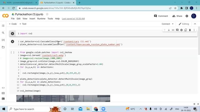Copy link to cell icon
This screenshot has width=200, height=112.
click(173, 30)
